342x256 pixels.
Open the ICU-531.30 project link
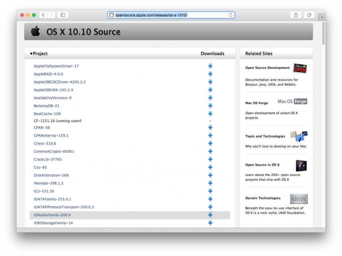click(x=44, y=191)
